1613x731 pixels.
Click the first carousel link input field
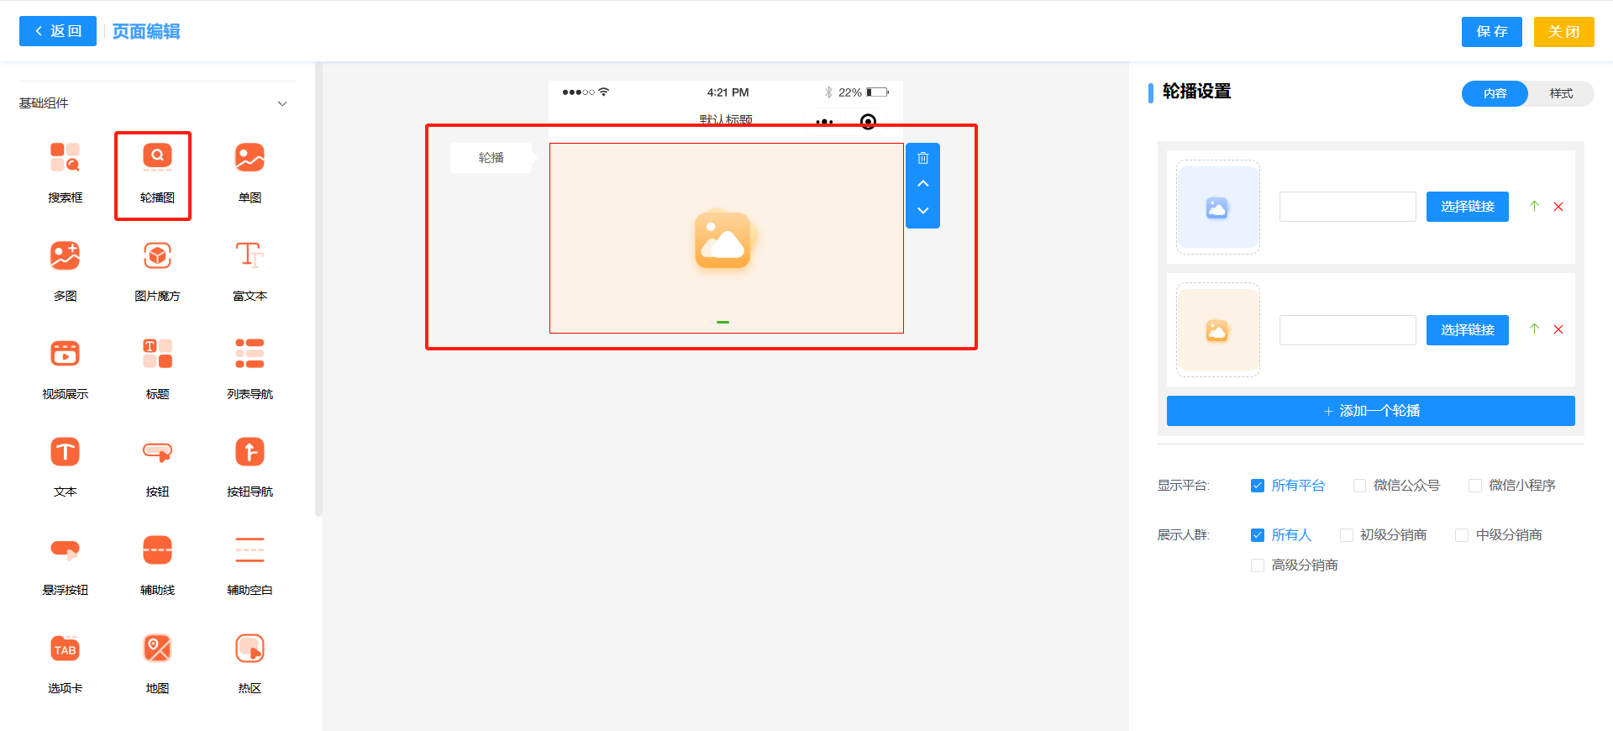tap(1347, 207)
